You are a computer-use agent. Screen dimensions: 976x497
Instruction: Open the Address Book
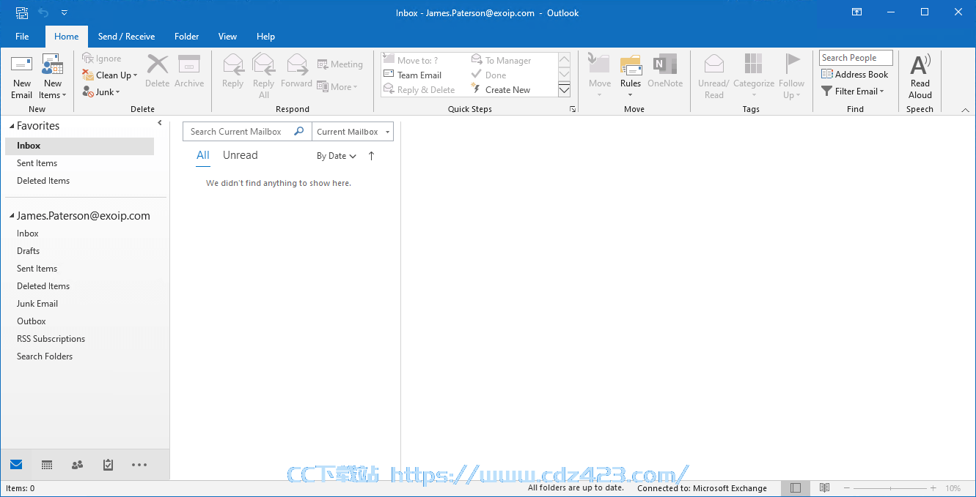pyautogui.click(x=854, y=74)
